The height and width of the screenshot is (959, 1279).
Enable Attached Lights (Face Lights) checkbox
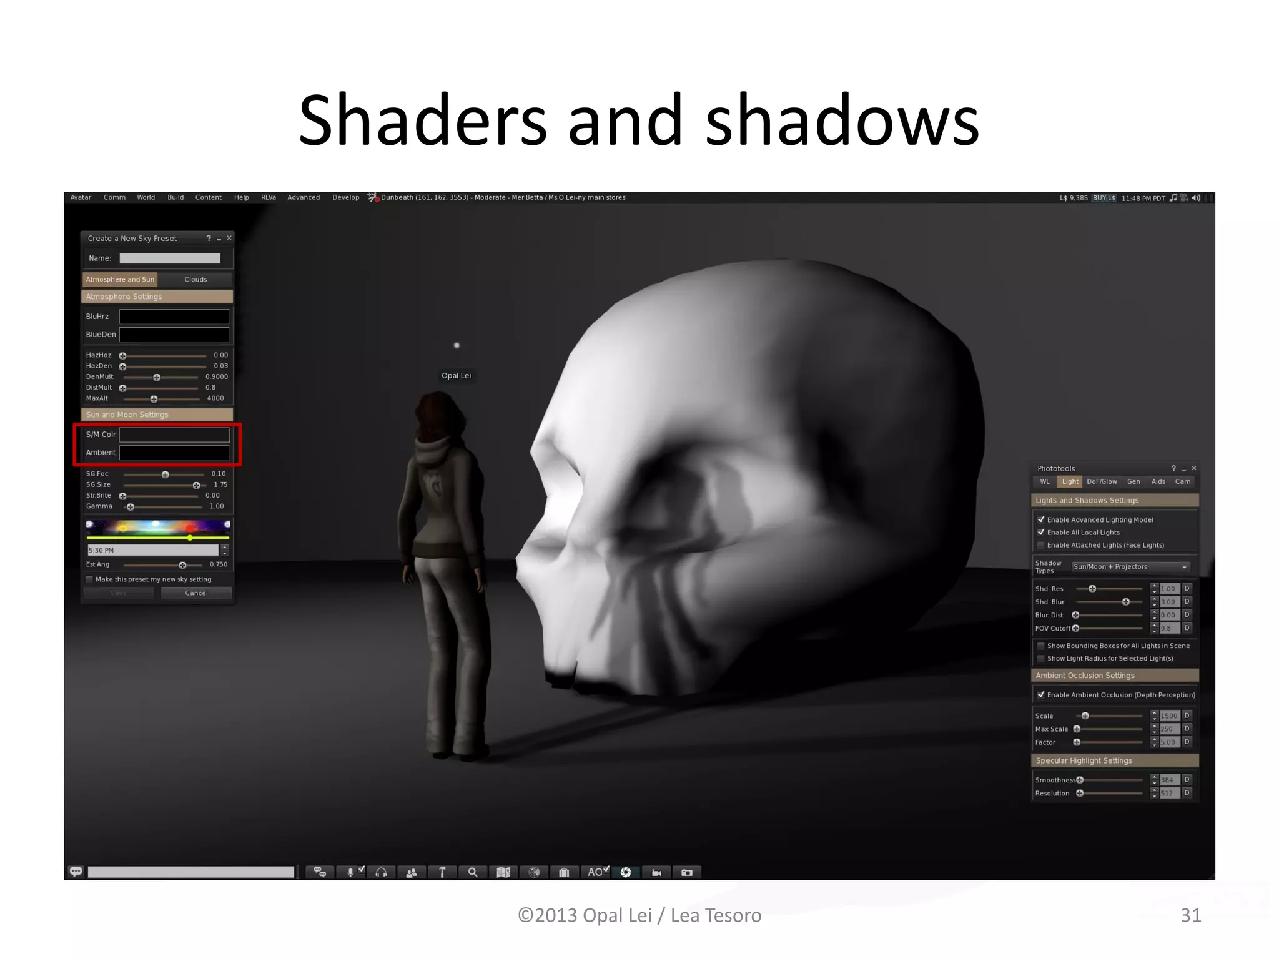[1041, 545]
